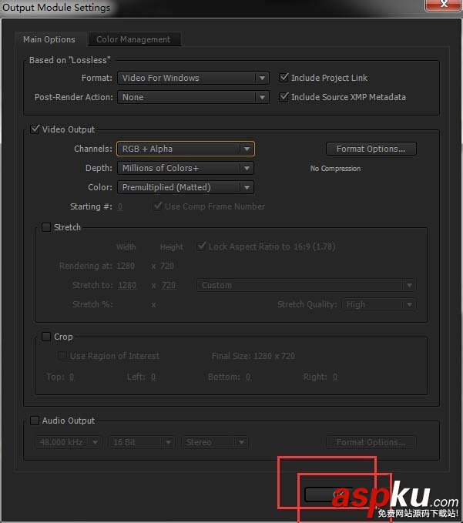Close the Output Module Settings dialog
Viewport: 463px width, 523px height.
click(443, 5)
